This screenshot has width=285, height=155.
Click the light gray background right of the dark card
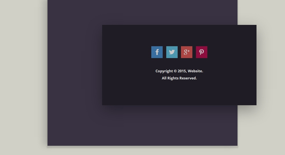pyautogui.click(x=271, y=65)
